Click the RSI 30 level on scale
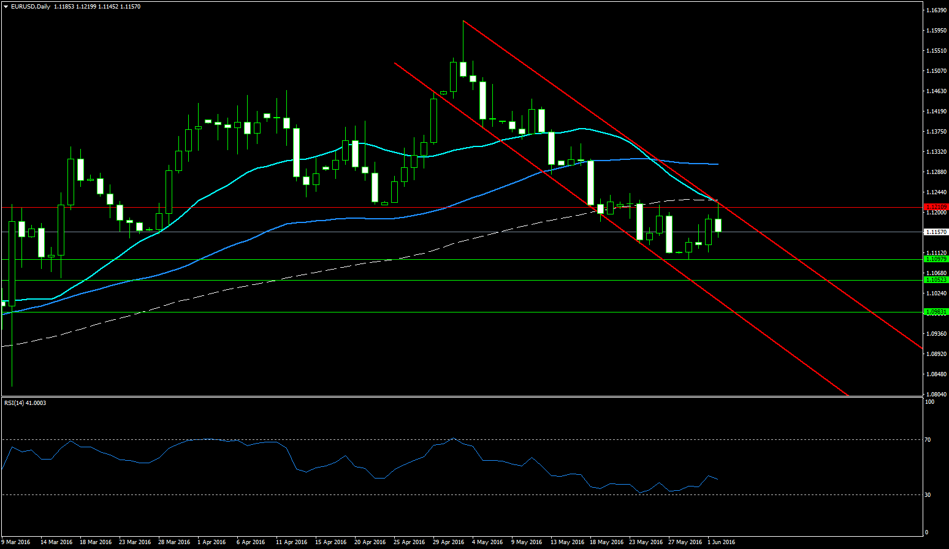This screenshot has height=549, width=949. pyautogui.click(x=928, y=495)
